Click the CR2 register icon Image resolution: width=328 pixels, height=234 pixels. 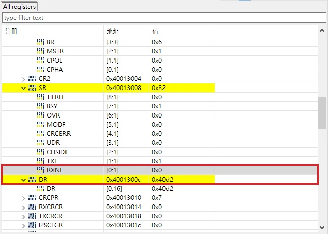pos(32,78)
